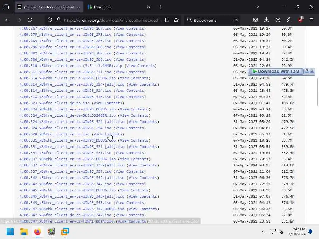Viewport: 319px width, 239px height.
Task: Open Pocket save icon
Action: [x=255, y=20]
